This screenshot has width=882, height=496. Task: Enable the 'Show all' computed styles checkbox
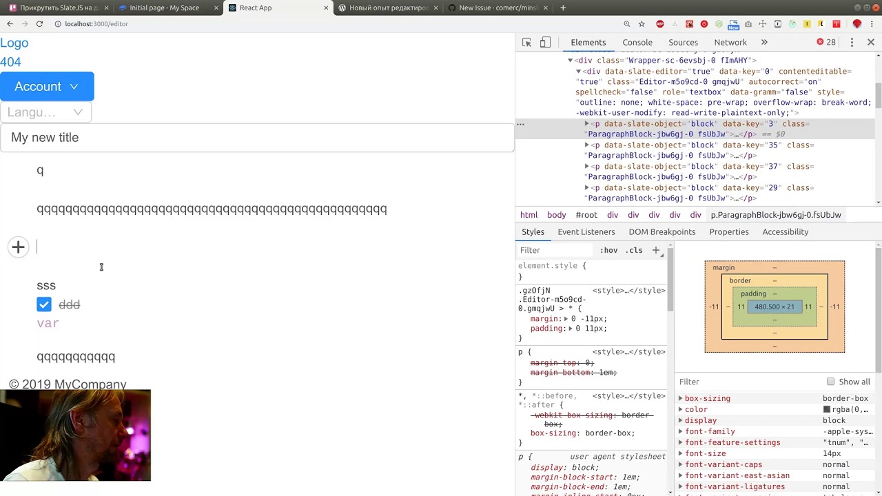point(831,382)
